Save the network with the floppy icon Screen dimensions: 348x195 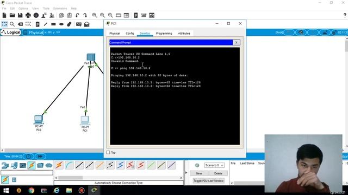tap(20, 15)
